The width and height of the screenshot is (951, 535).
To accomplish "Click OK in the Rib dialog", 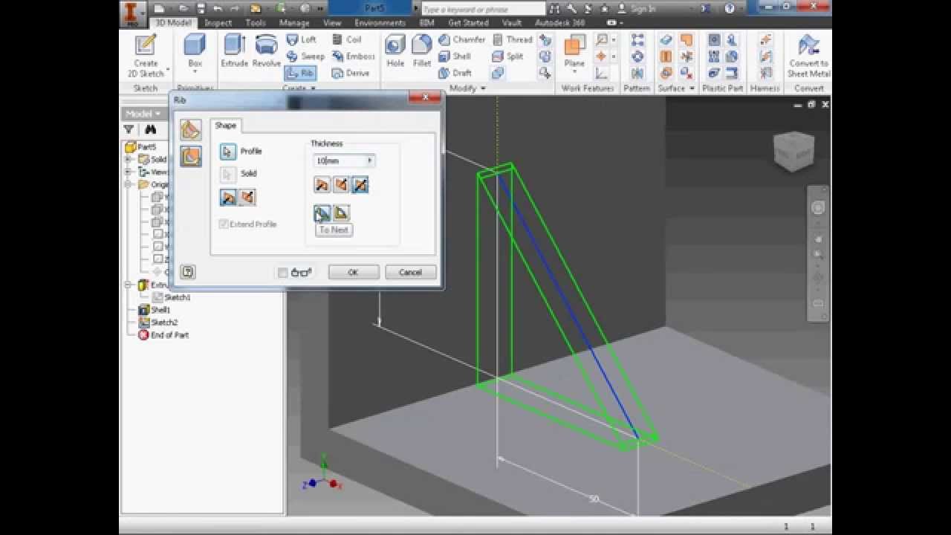I will [x=354, y=273].
